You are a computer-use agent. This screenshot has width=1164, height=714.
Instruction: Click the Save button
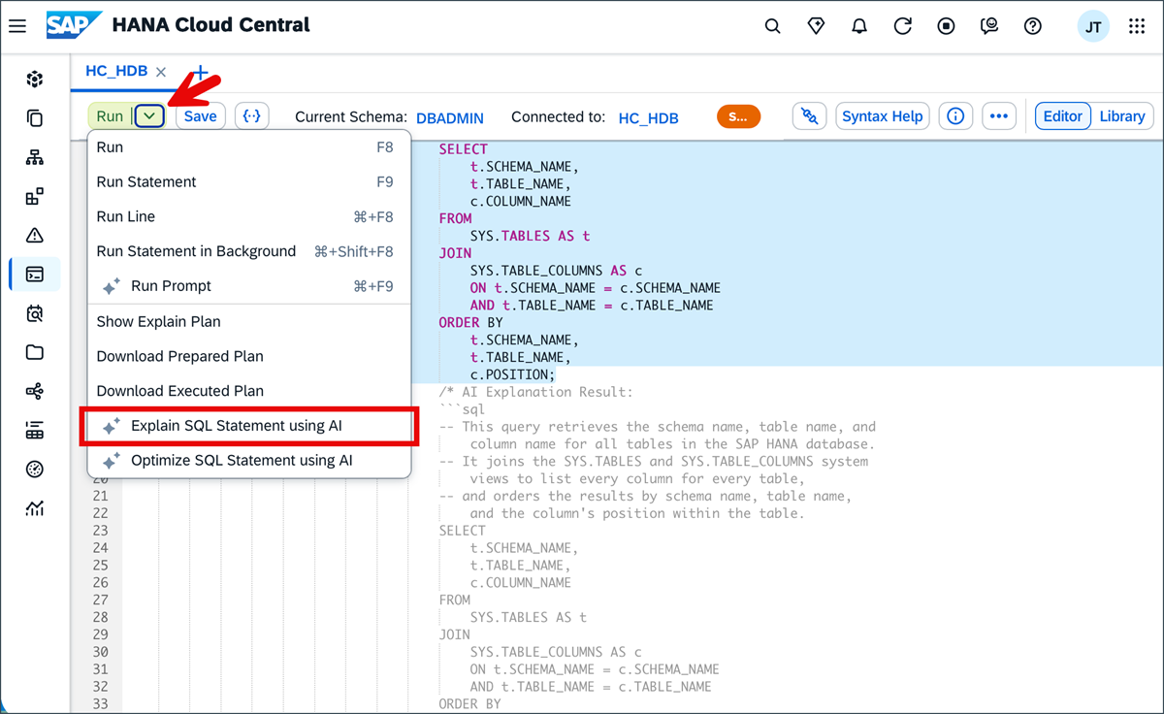click(x=201, y=116)
